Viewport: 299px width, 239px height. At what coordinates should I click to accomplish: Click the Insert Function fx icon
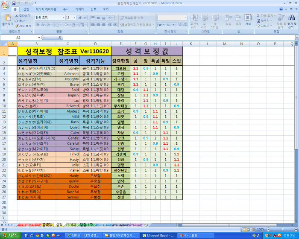[59, 38]
